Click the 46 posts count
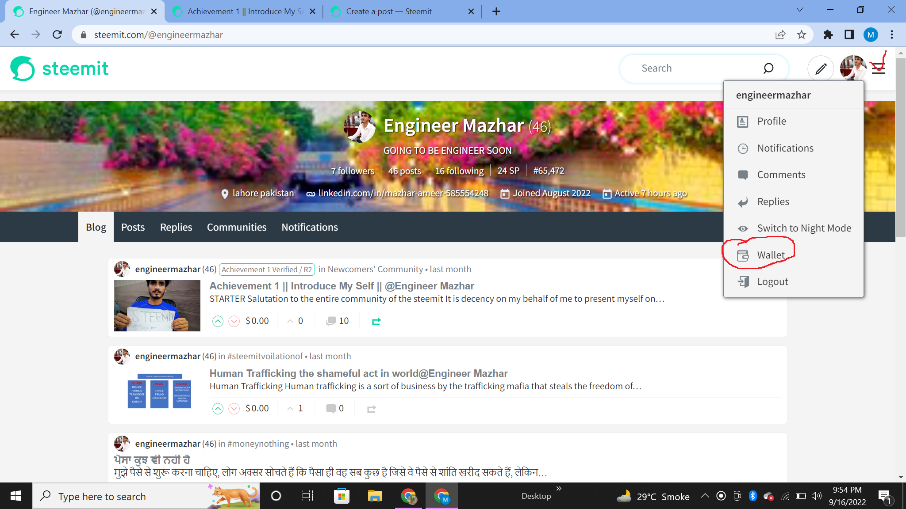906x509 pixels. pos(404,171)
